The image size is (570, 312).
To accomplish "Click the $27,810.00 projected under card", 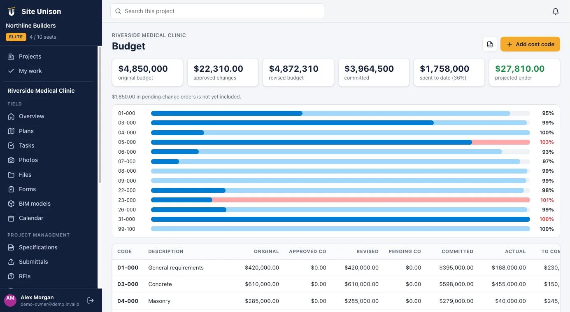I will pos(524,73).
